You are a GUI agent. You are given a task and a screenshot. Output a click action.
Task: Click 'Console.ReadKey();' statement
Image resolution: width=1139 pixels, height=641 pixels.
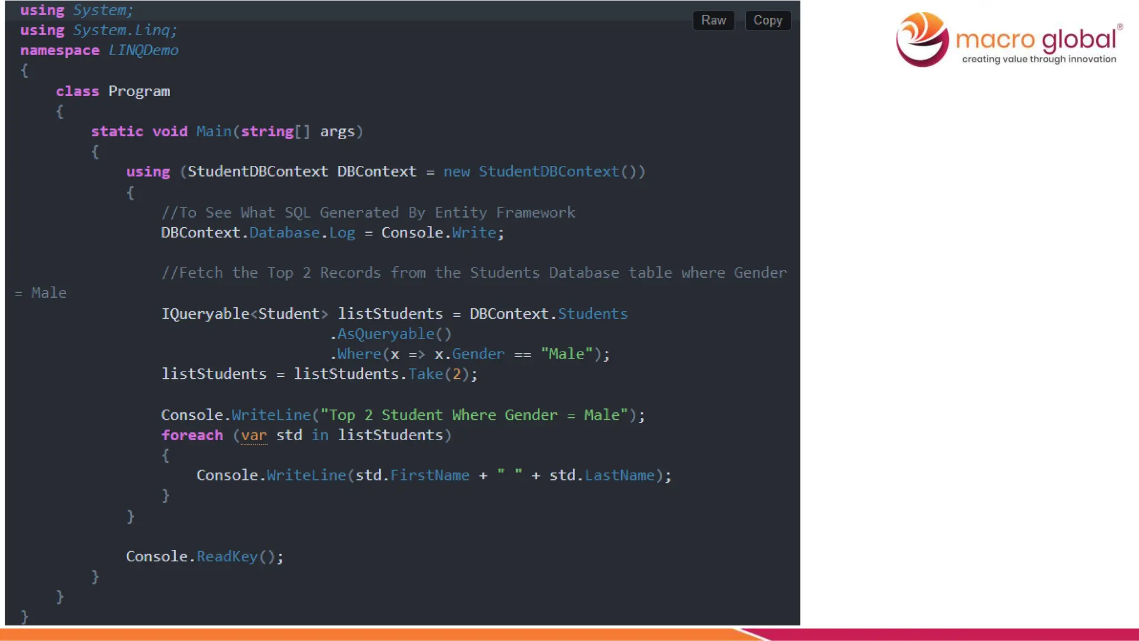click(x=205, y=556)
